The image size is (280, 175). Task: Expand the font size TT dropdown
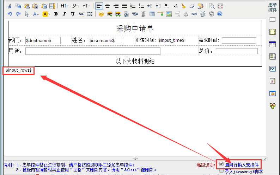coord(86,6)
